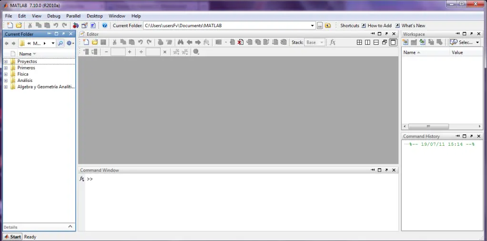Expand the Primeros folder

[6, 68]
